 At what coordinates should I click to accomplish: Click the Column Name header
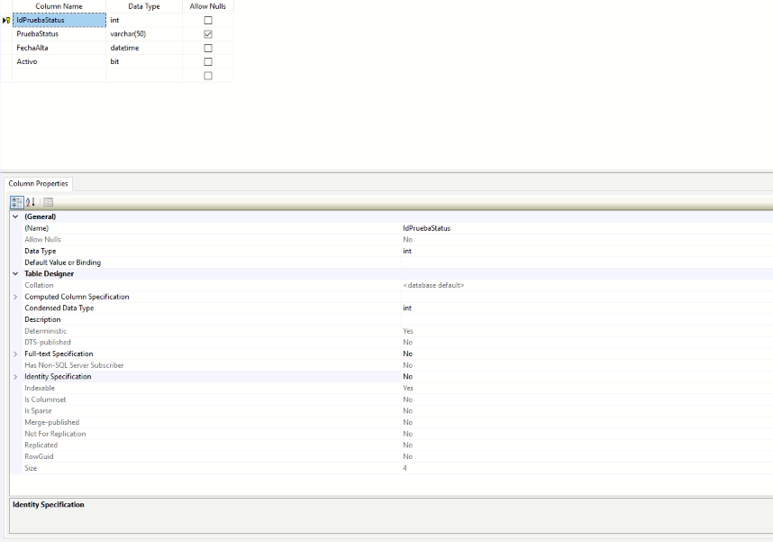(x=59, y=6)
